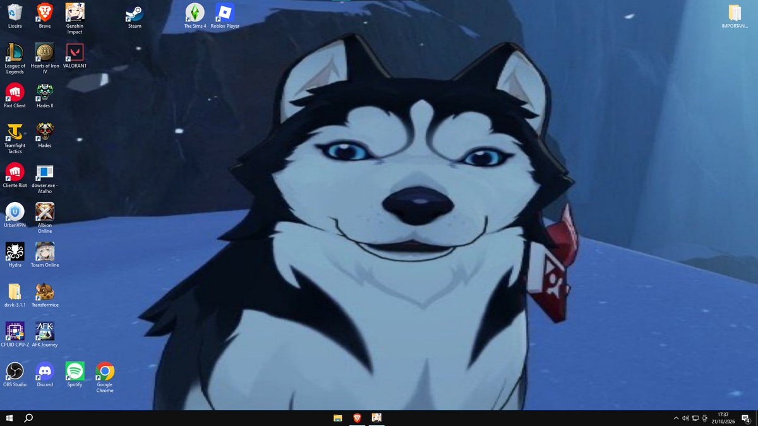Switch to Brave in the taskbar
The height and width of the screenshot is (426, 758).
click(357, 418)
